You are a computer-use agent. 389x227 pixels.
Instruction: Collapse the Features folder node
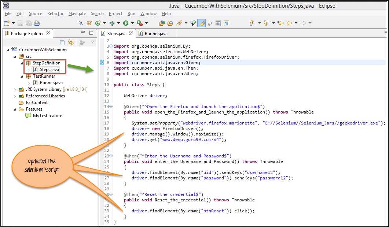15,109
